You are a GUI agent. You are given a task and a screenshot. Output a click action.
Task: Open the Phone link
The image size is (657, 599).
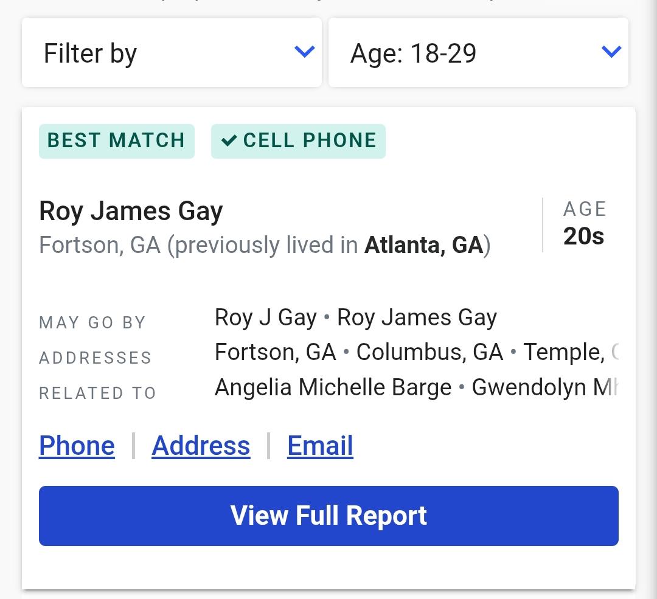click(77, 446)
